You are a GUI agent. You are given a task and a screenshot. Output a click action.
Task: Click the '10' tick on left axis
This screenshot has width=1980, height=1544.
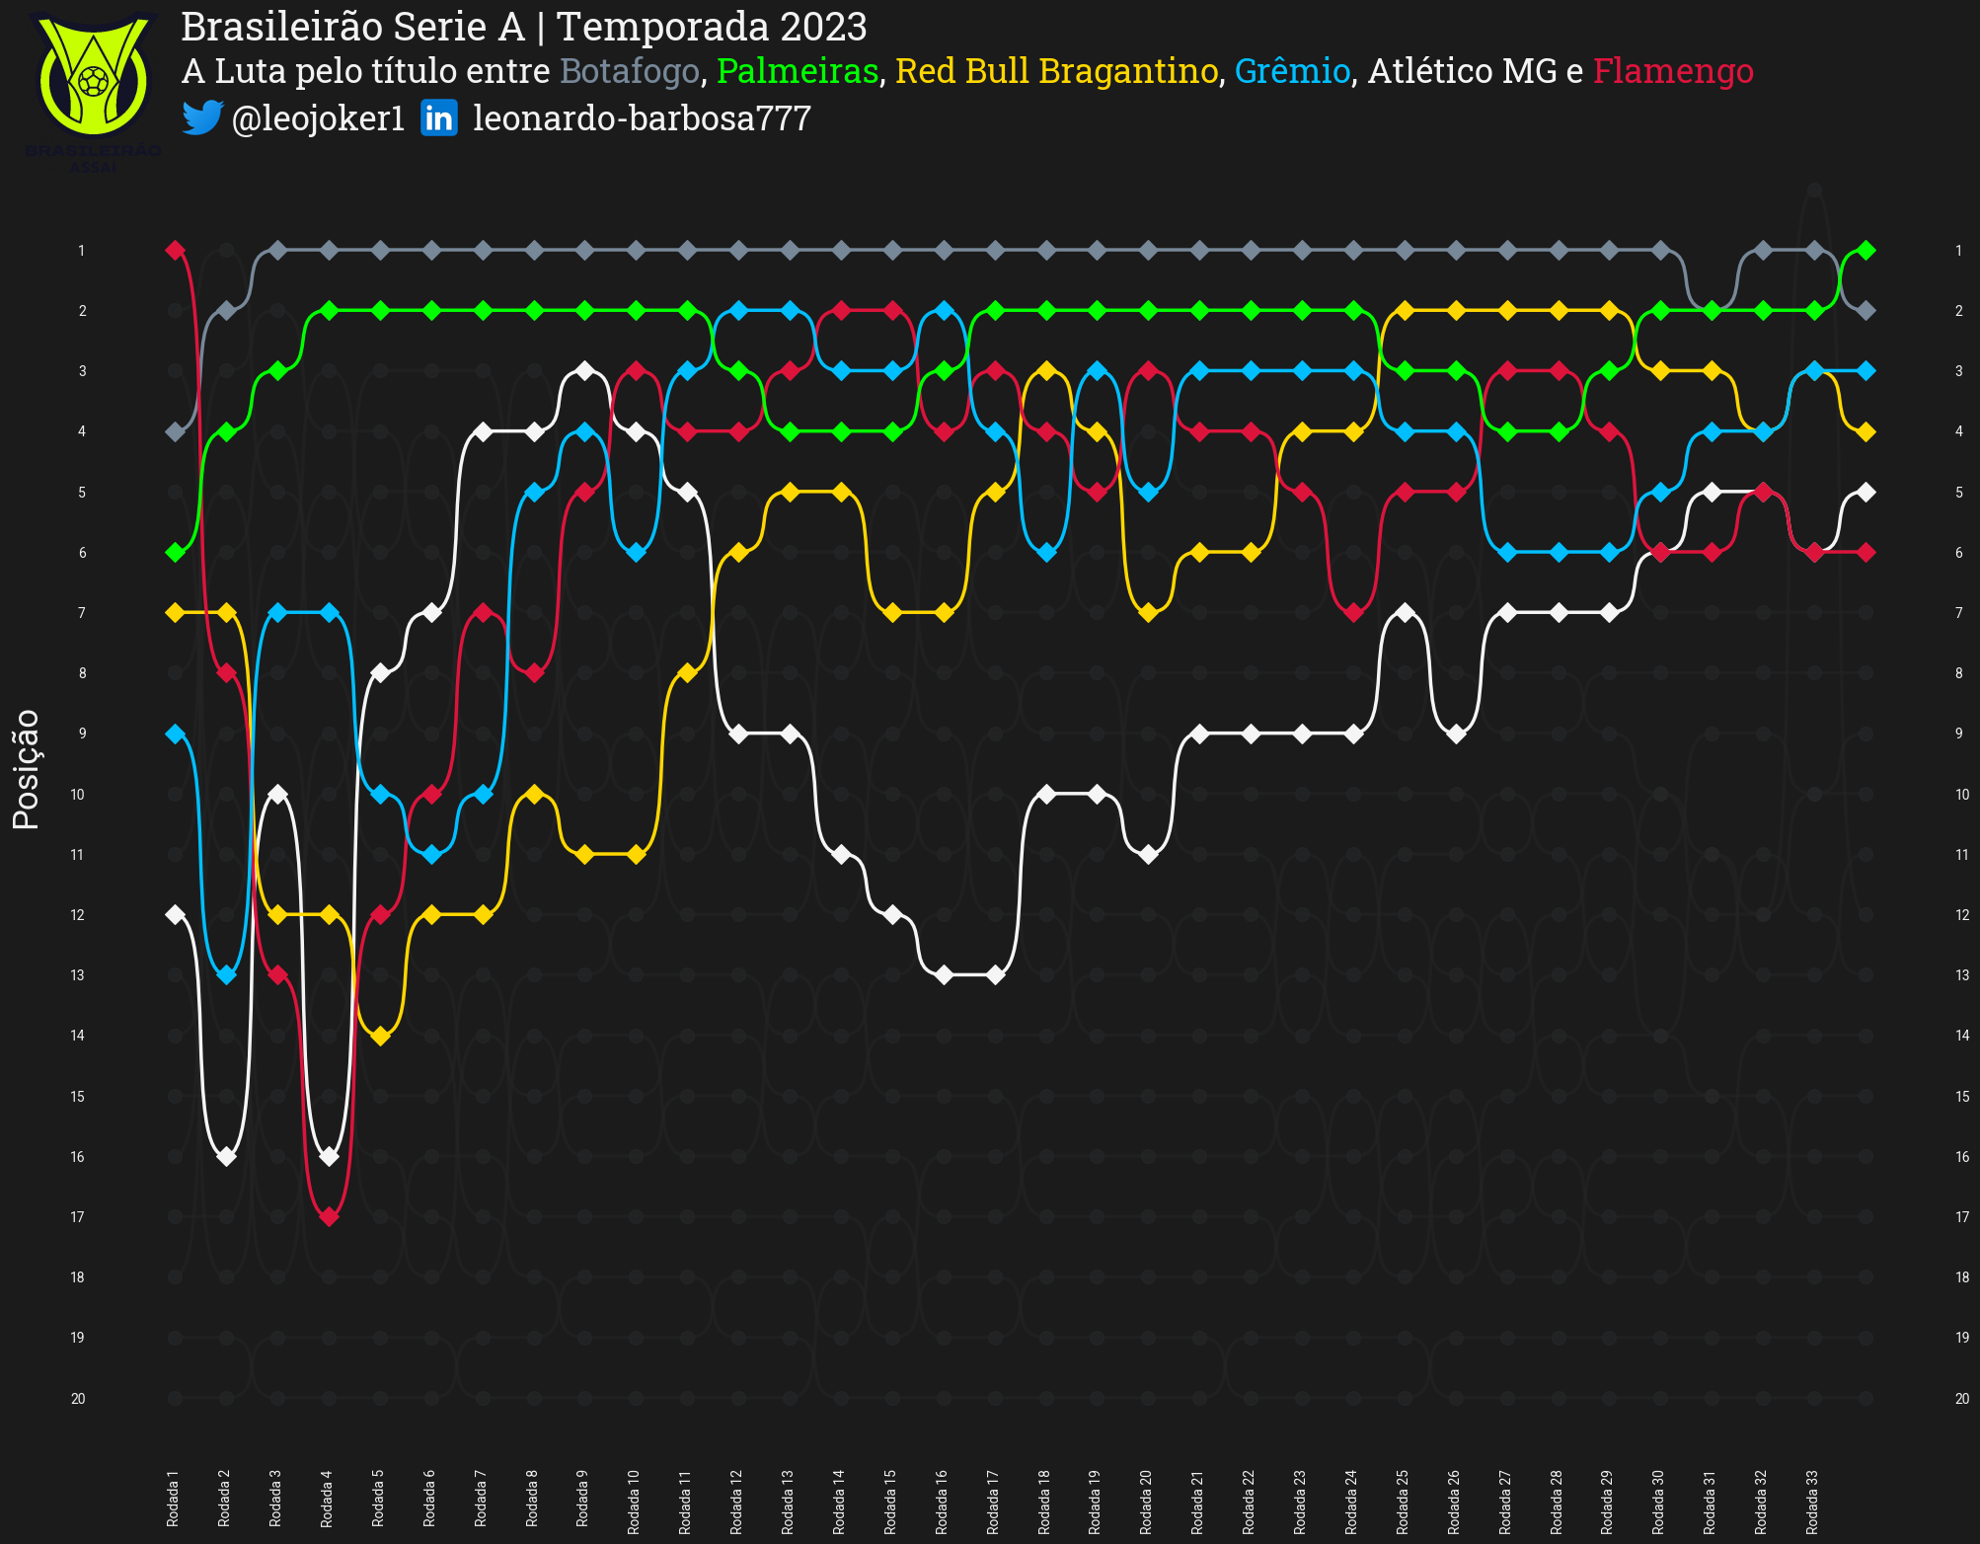click(x=78, y=795)
